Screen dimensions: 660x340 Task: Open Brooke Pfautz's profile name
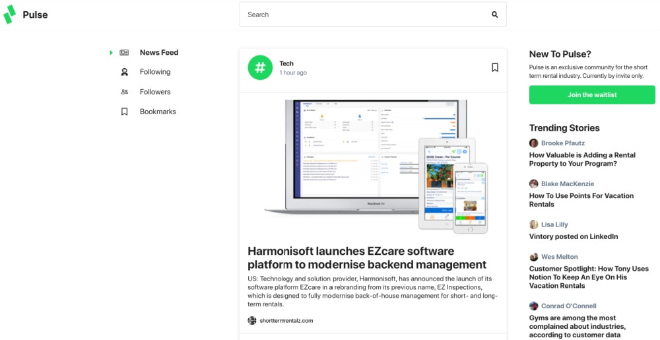563,143
